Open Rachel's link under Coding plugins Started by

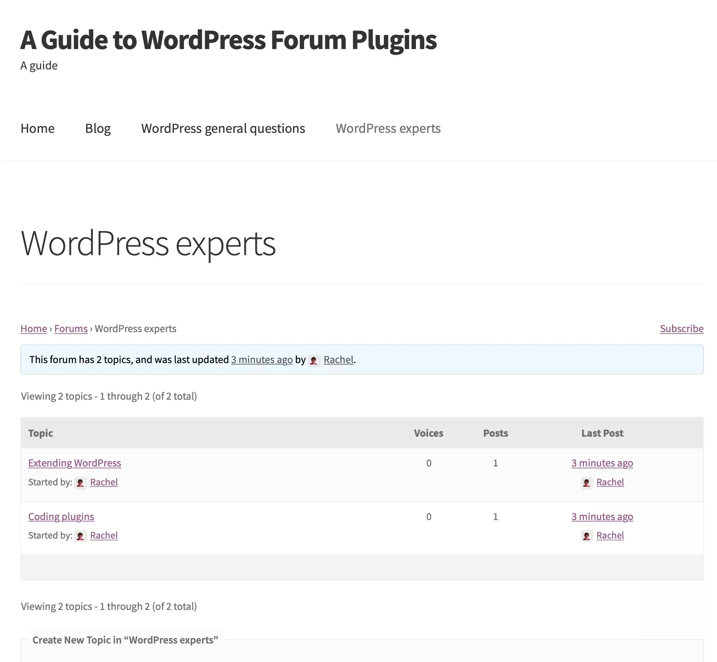pyautogui.click(x=104, y=535)
